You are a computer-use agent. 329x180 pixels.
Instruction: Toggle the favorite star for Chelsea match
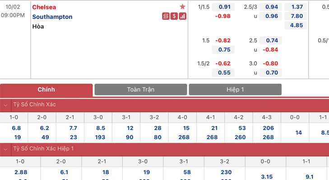[x=182, y=7]
